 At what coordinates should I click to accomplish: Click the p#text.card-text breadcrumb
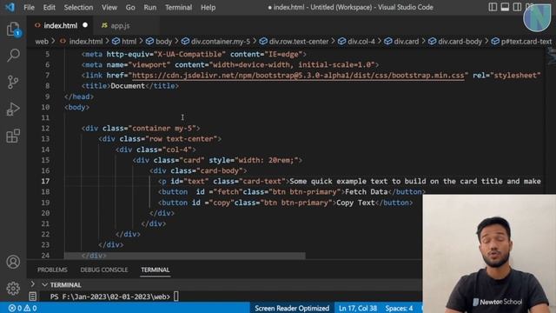pos(526,42)
